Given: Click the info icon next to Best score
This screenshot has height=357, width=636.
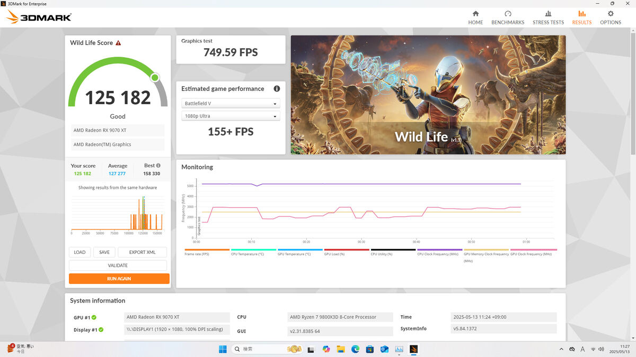Looking at the screenshot, I should 158,166.
